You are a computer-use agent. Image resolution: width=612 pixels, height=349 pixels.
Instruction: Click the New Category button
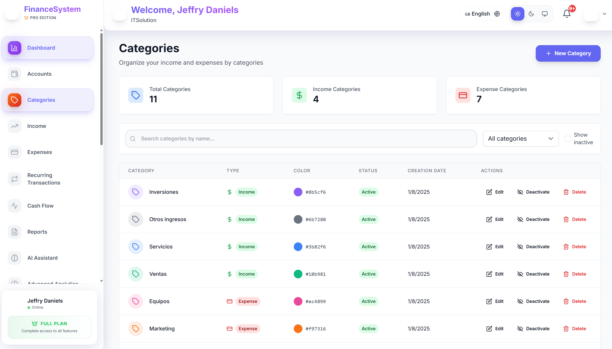[568, 53]
